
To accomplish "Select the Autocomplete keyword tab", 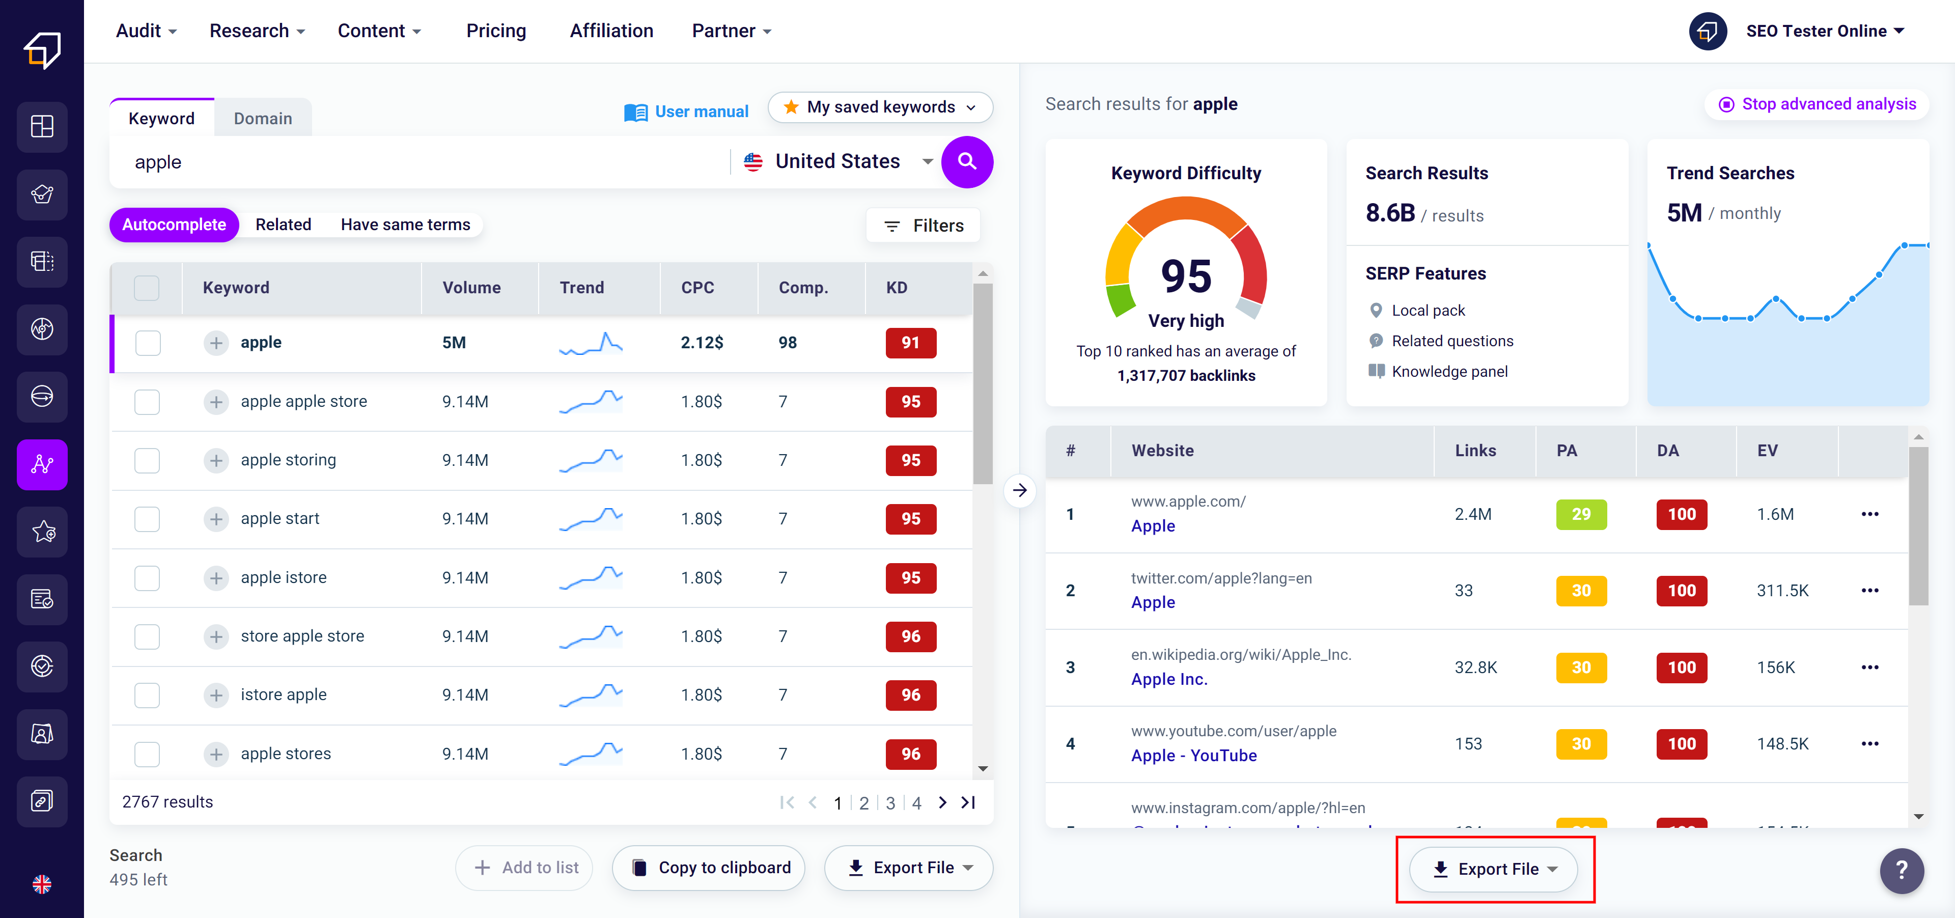I will (x=174, y=226).
